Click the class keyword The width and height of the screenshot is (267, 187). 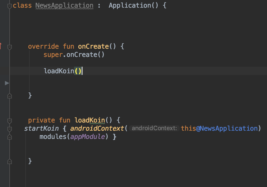click(22, 5)
